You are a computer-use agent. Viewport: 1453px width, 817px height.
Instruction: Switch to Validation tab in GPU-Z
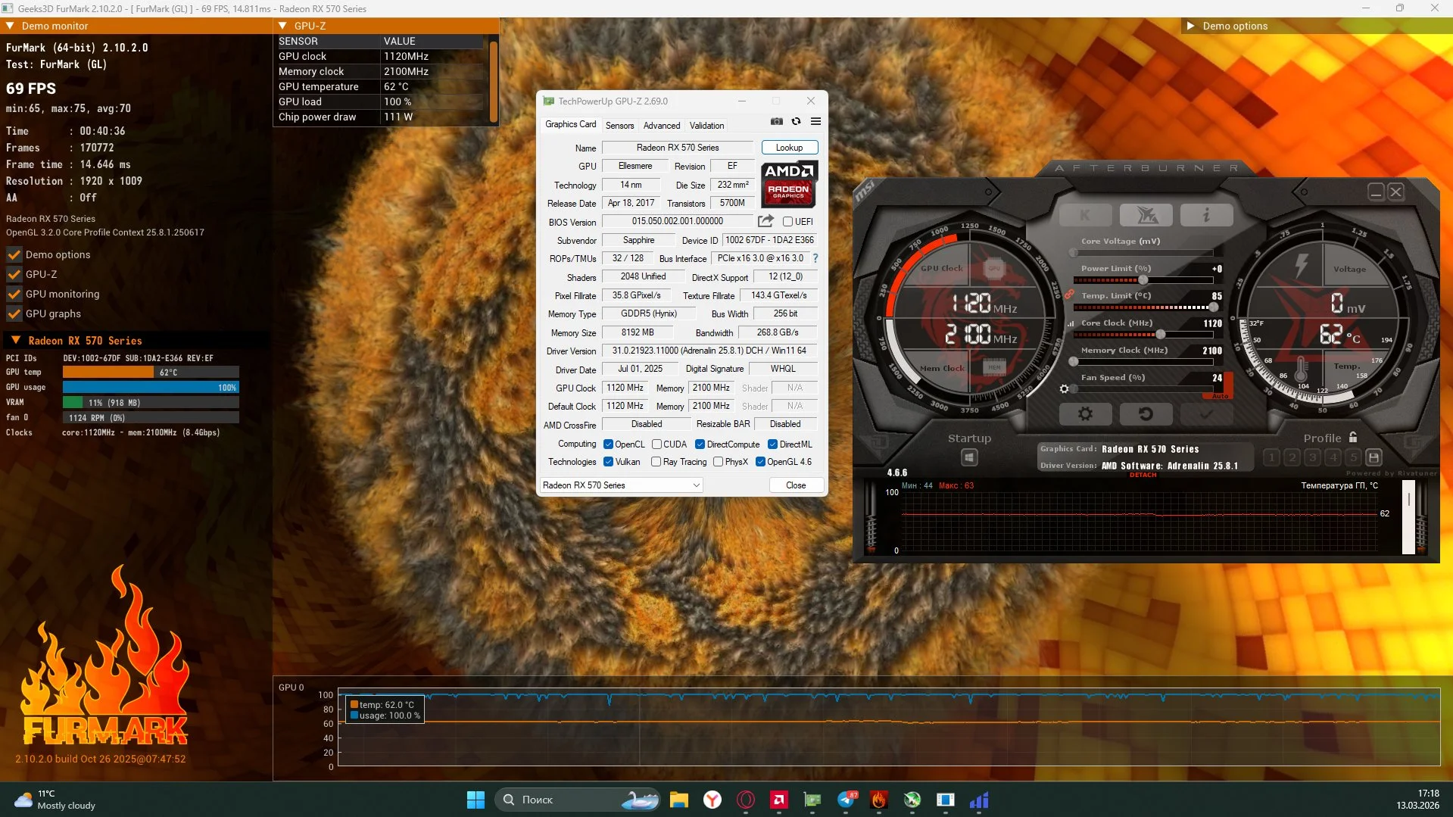click(706, 126)
